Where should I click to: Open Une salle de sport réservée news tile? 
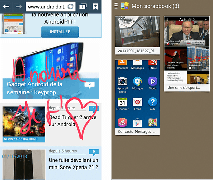(x=175, y=58)
